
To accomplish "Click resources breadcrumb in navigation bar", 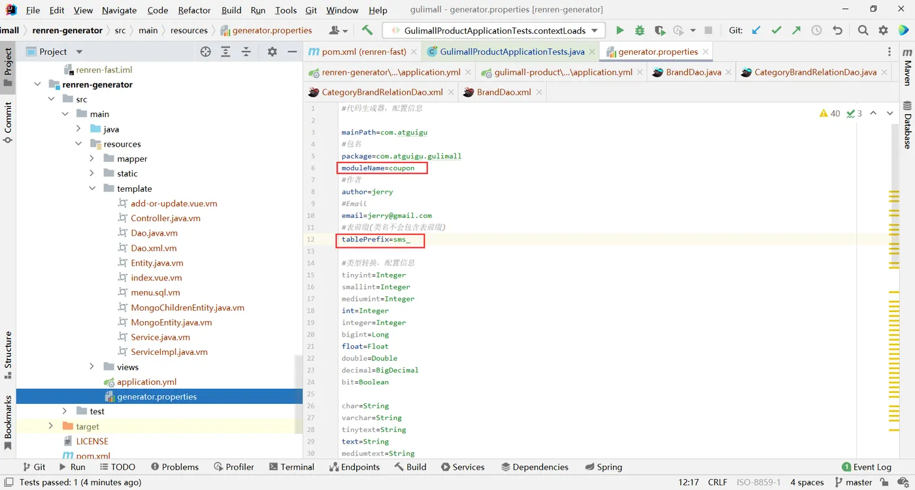I will tap(189, 31).
